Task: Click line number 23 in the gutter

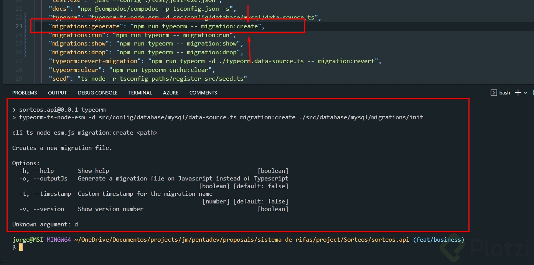Action: [x=19, y=26]
